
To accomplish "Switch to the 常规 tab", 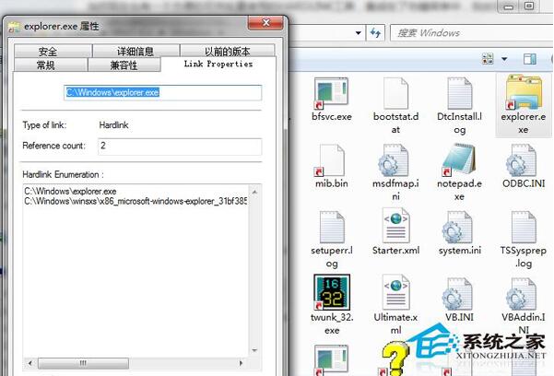I will point(50,65).
